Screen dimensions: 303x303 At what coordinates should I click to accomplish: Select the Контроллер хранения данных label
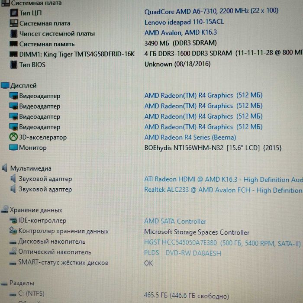[63, 231]
